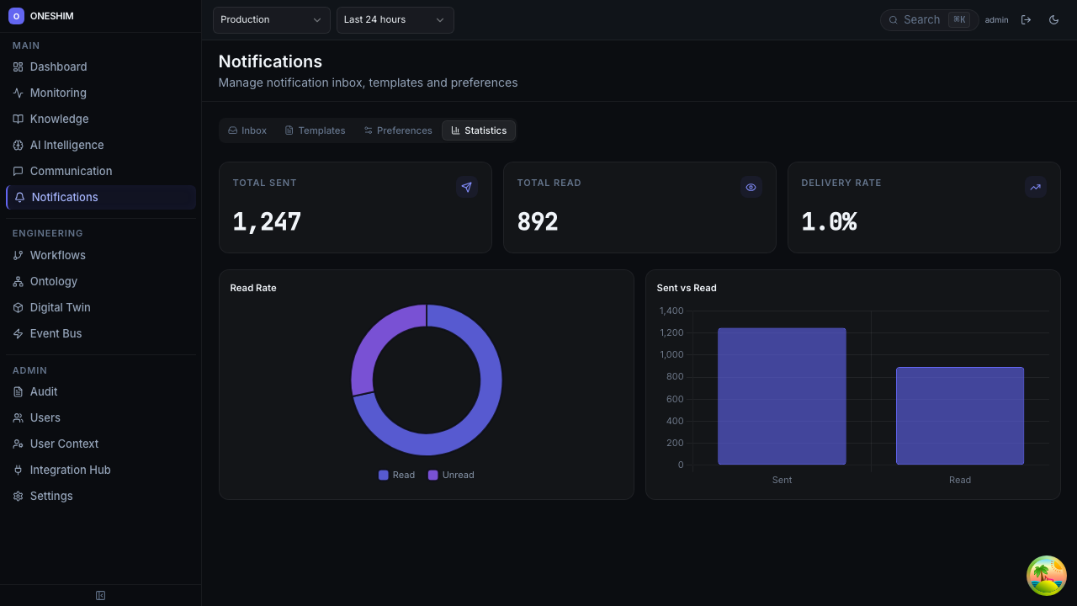Switch to the Templates tab

pos(315,130)
